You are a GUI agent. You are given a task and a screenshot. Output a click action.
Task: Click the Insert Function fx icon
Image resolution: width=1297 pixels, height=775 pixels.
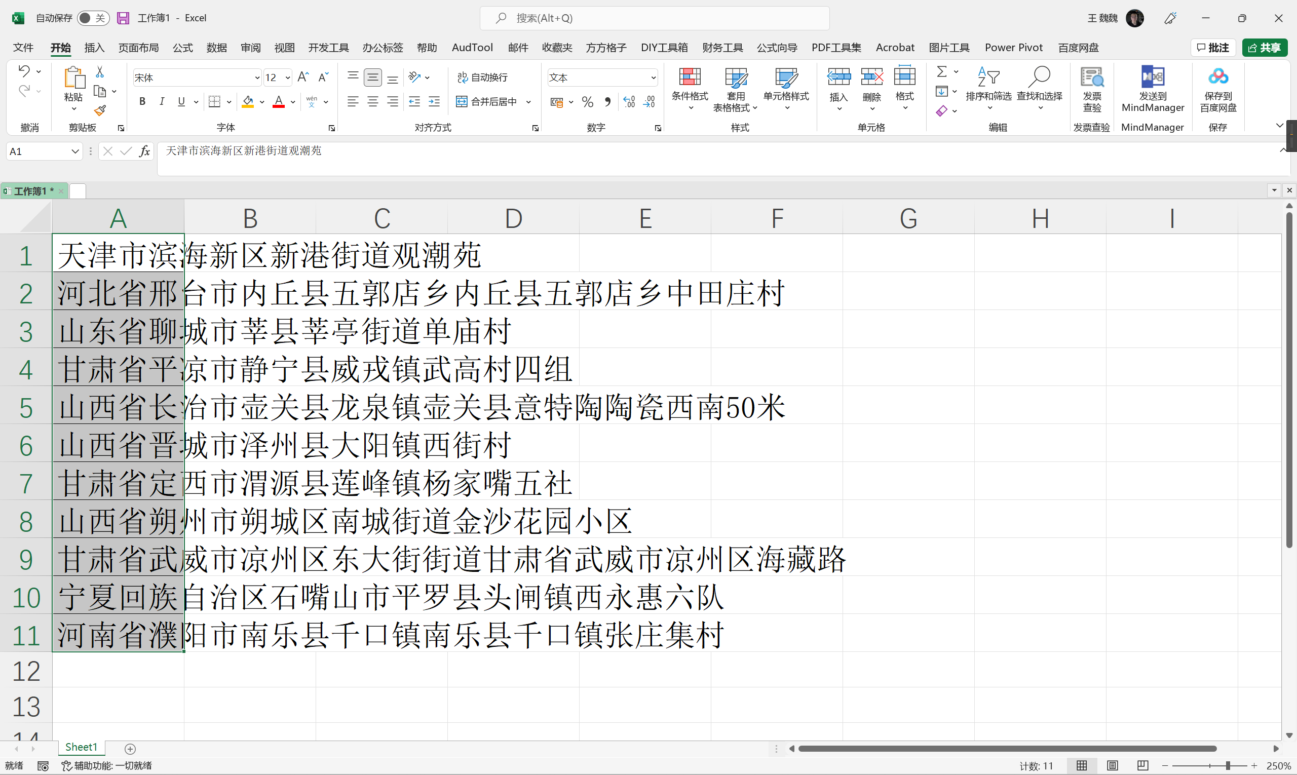(x=145, y=151)
